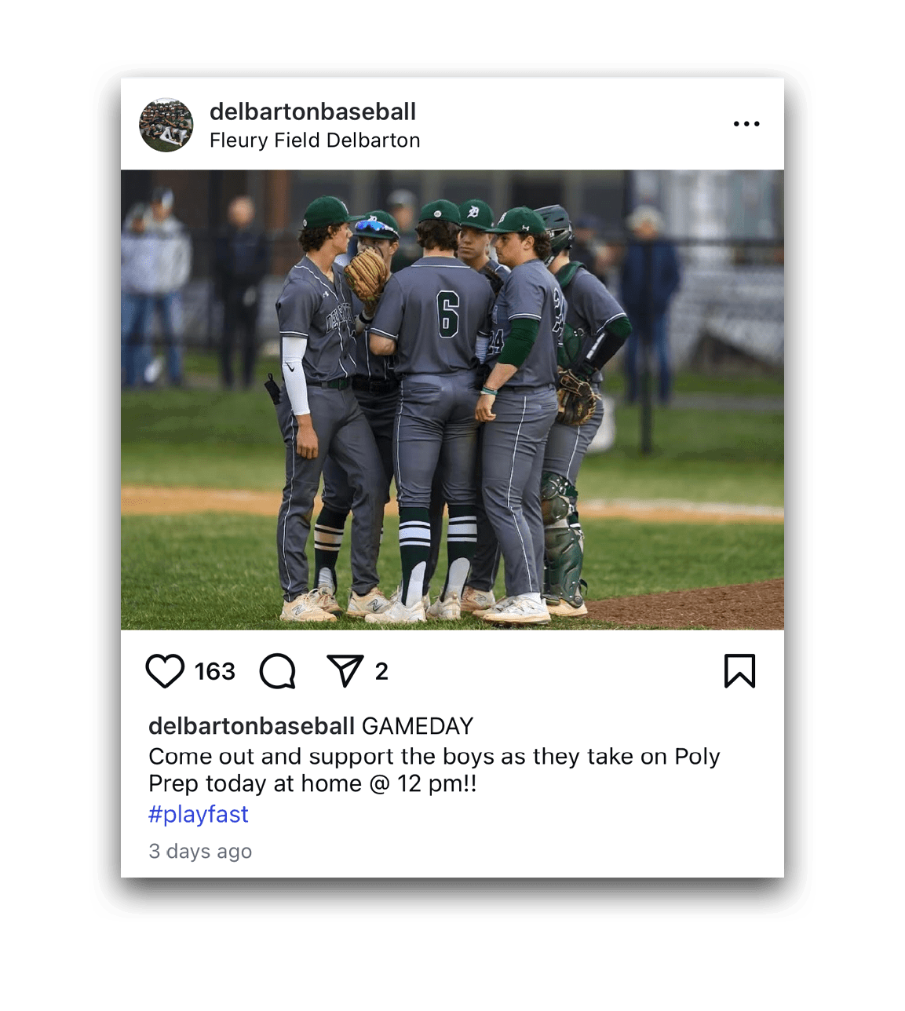Open the #playfast hashtag
Screen dimensions: 905x1011
(199, 814)
